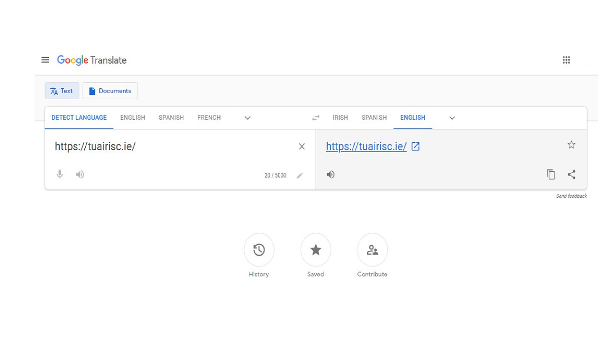Select the Documents translation mode
Image resolution: width=606 pixels, height=340 pixels.
tap(110, 91)
